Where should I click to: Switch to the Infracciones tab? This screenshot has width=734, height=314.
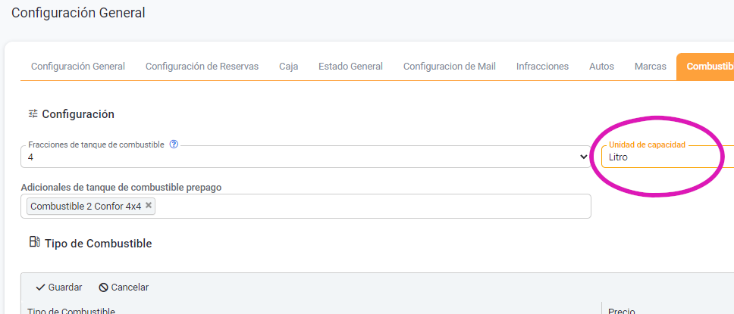point(542,67)
